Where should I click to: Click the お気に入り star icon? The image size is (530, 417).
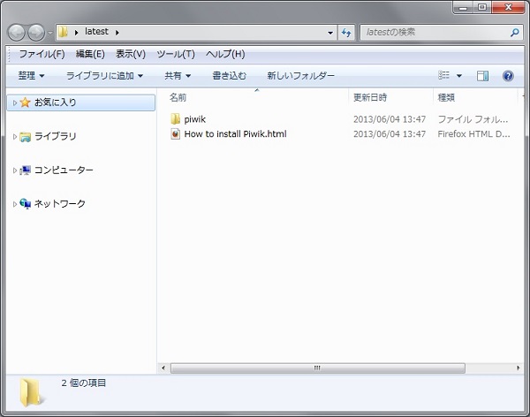(x=25, y=102)
